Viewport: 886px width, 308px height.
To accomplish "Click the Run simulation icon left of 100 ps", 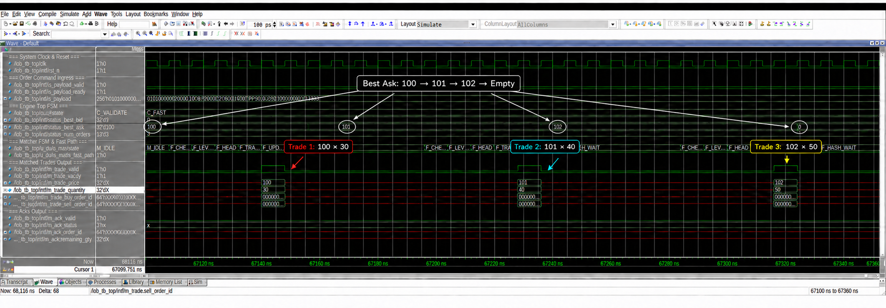I will 242,24.
